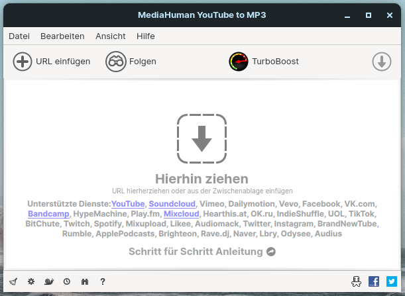Follow the Bandcamp link
Screen dimensions: 405x296
click(x=48, y=214)
